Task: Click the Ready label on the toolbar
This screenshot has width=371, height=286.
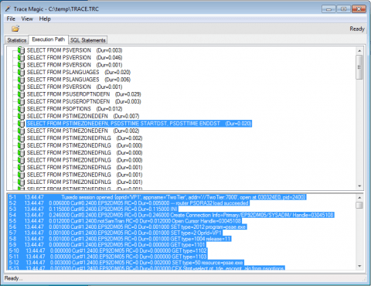Action: click(357, 29)
